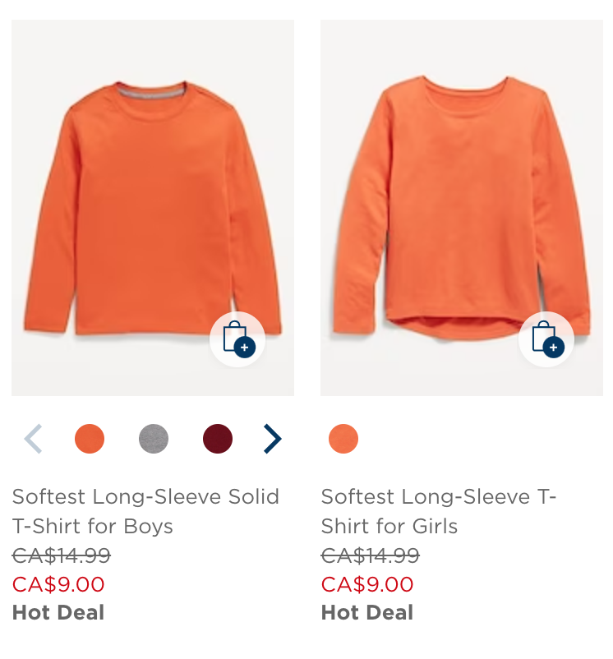
Task: Click the plus badge on Boys bag icon
Action: [245, 347]
